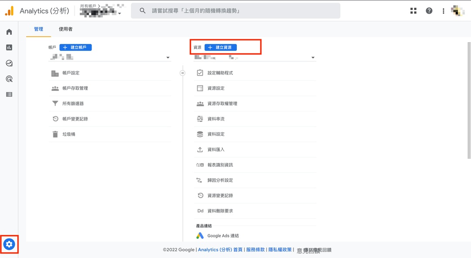Image resolution: width=471 pixels, height=258 pixels.
Task: Open 資料刪除要求 text
Action: tap(220, 211)
